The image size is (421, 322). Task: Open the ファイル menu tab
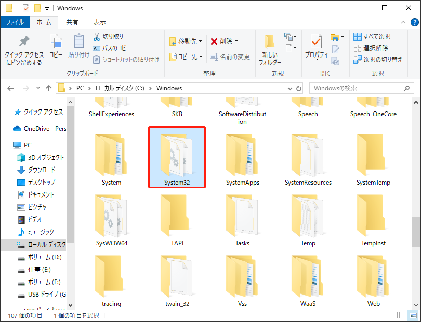15,22
